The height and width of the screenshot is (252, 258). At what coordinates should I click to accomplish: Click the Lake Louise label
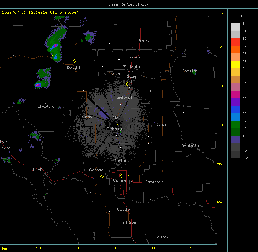point(5,145)
